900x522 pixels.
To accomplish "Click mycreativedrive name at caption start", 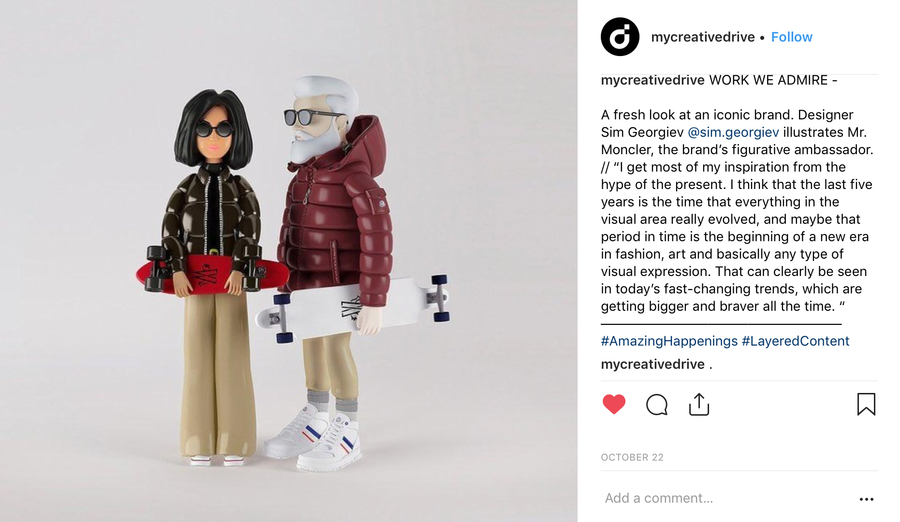I will coord(653,80).
